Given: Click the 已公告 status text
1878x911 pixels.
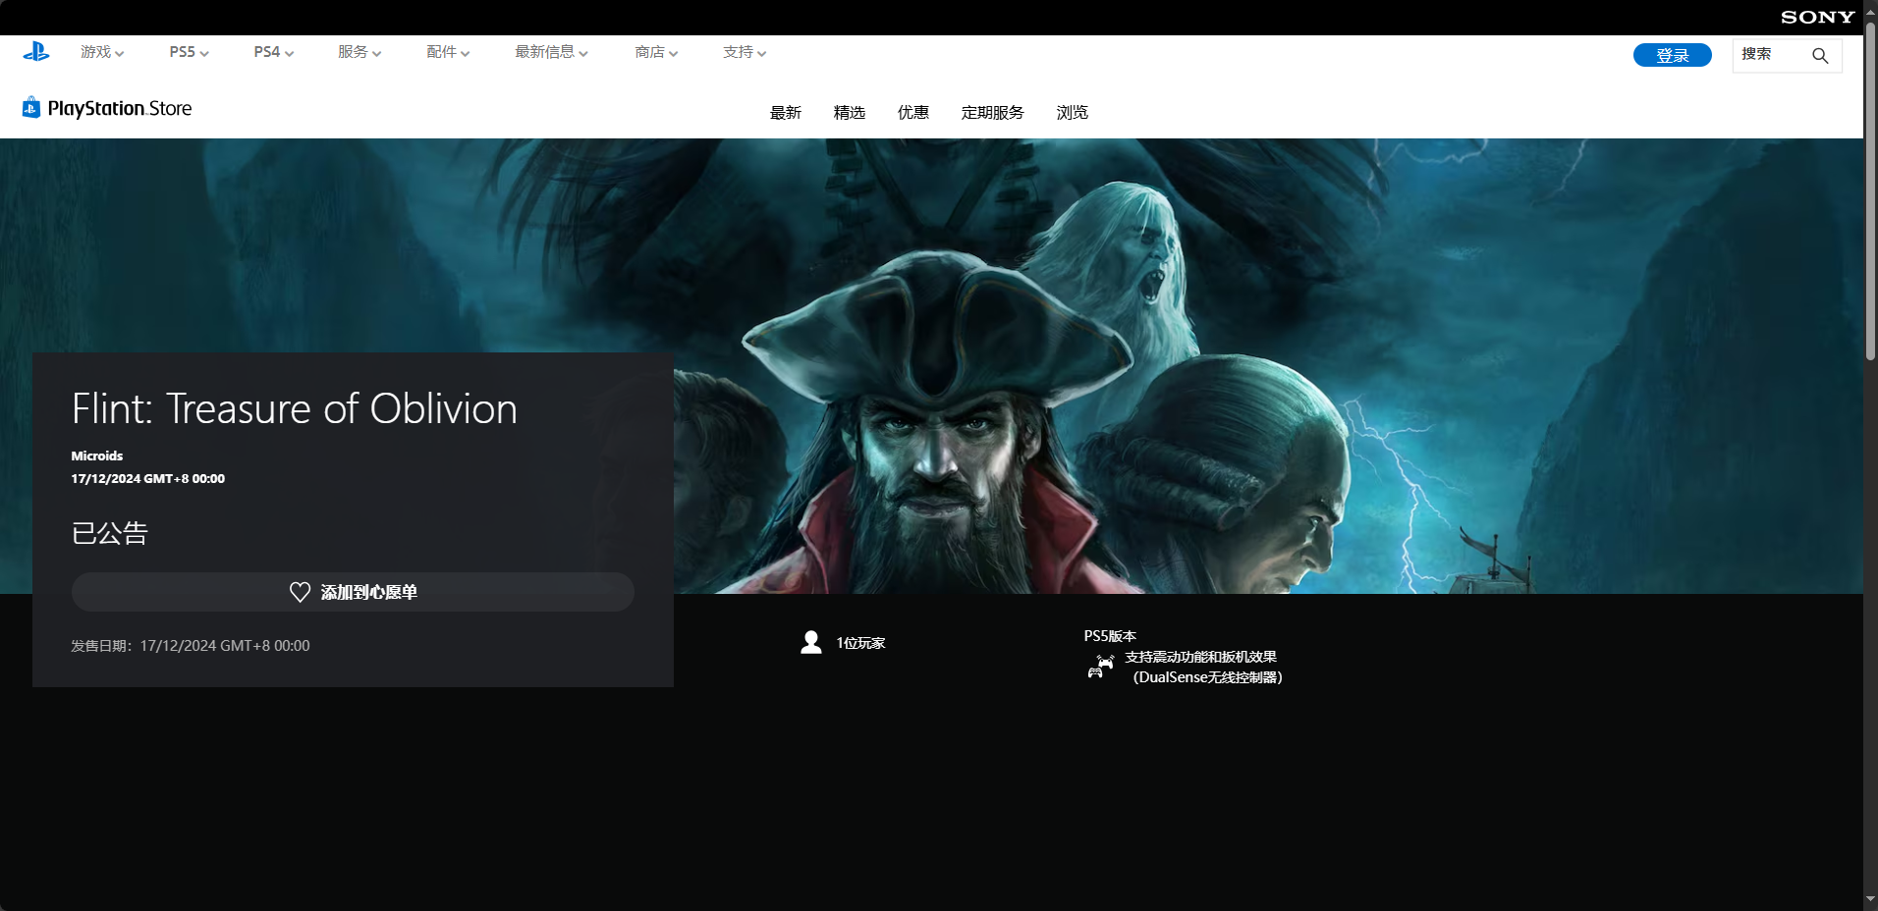Looking at the screenshot, I should [110, 533].
